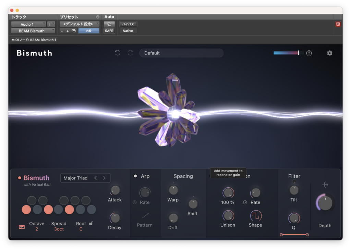Open the Default preset browser field
Viewport: 351px width, 250px height.
click(181, 53)
